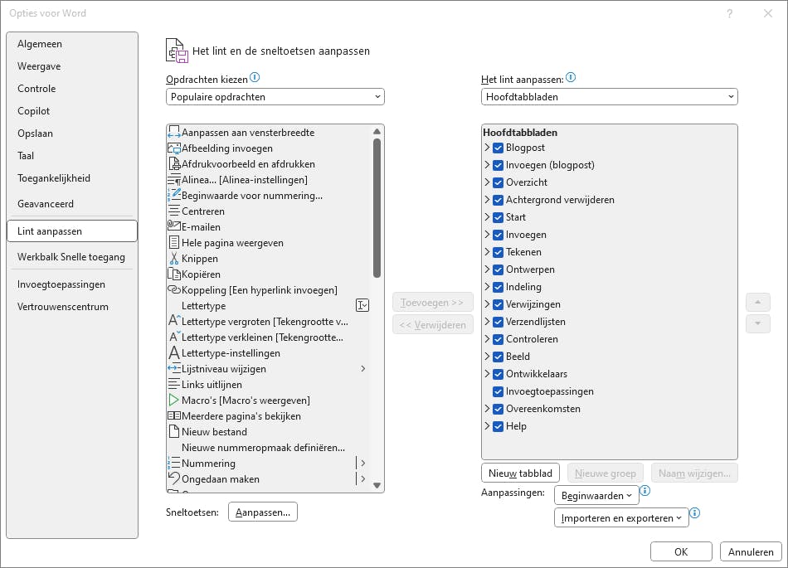Open the Populaire opdrachten dropdown
Screen dimensions: 788x568
275,97
